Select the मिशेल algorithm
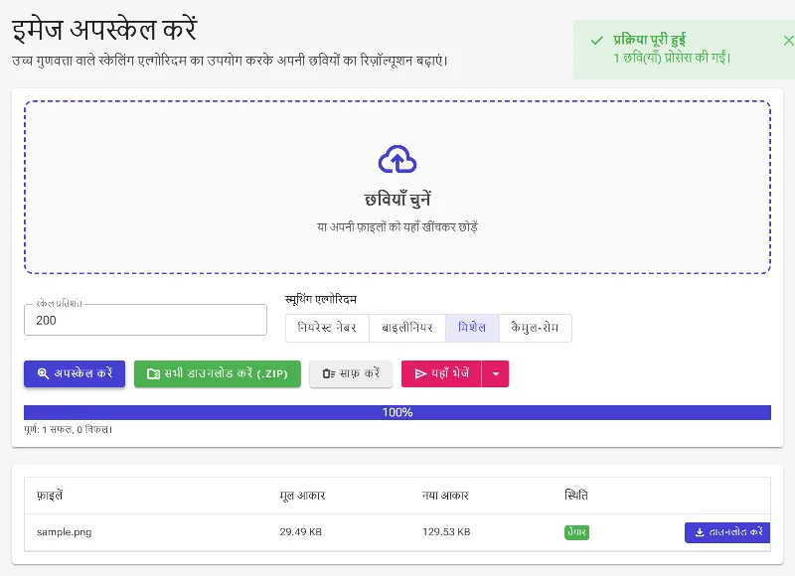Image resolution: width=795 pixels, height=576 pixels. pos(472,328)
